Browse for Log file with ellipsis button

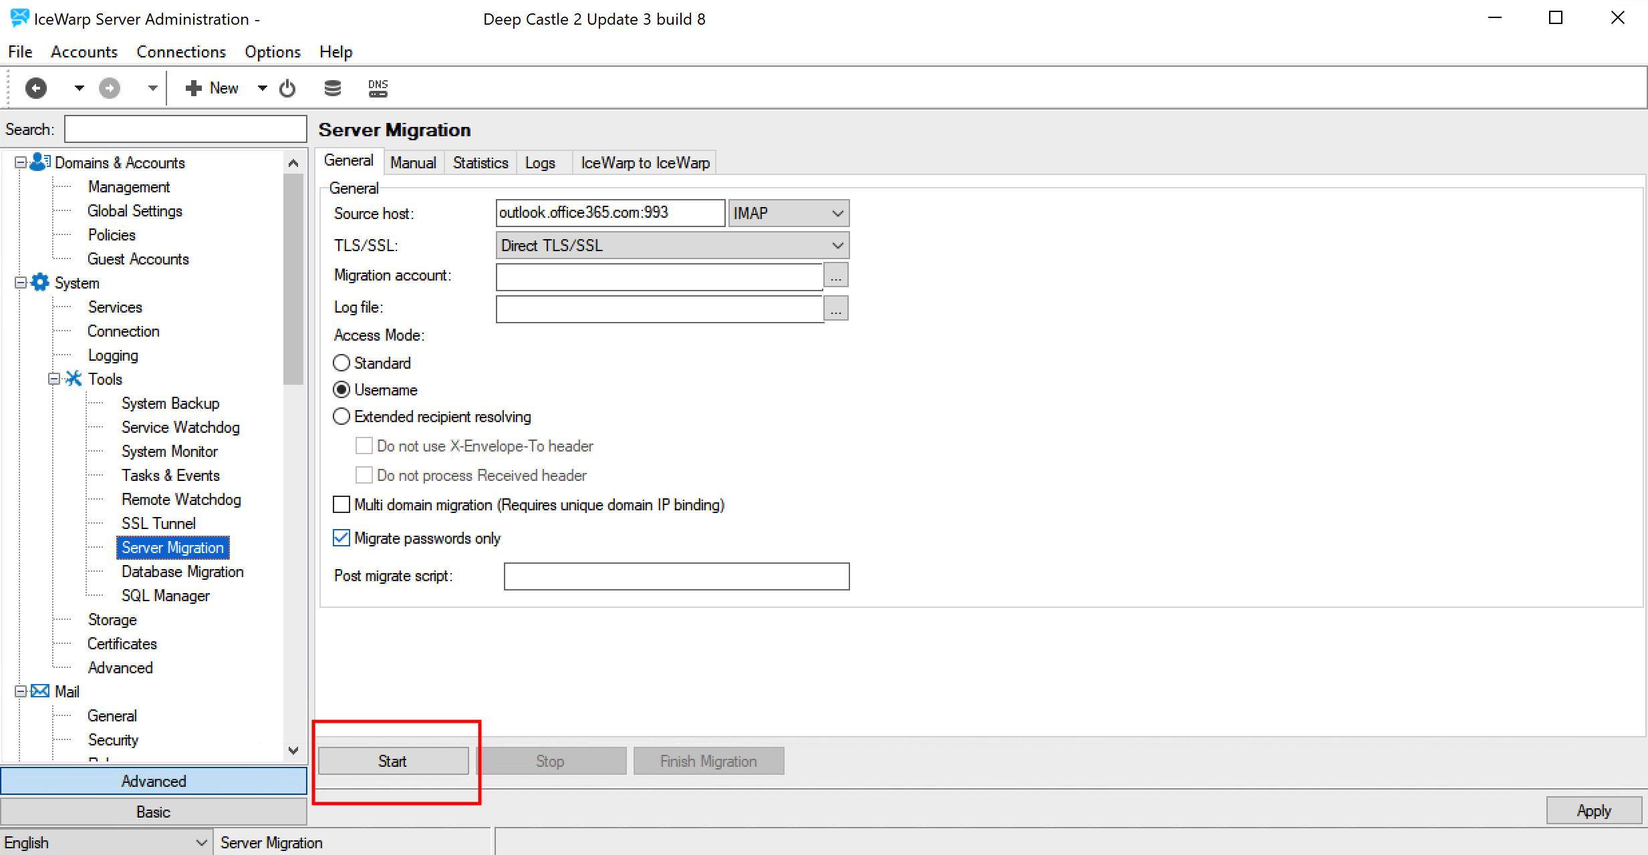[836, 308]
